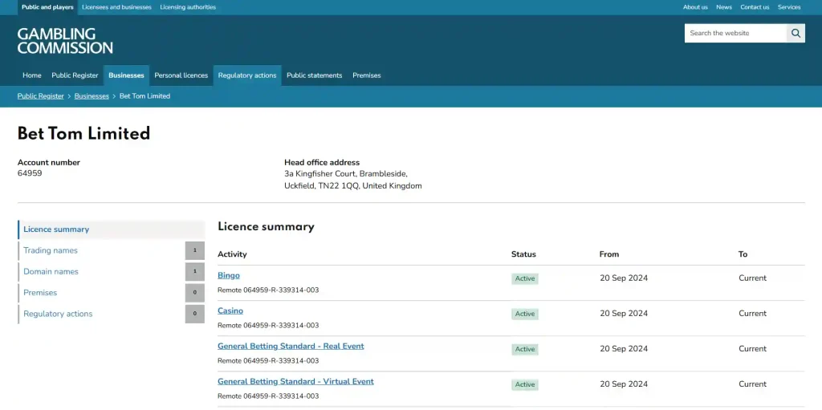Open Public Register navigation item

(75, 75)
